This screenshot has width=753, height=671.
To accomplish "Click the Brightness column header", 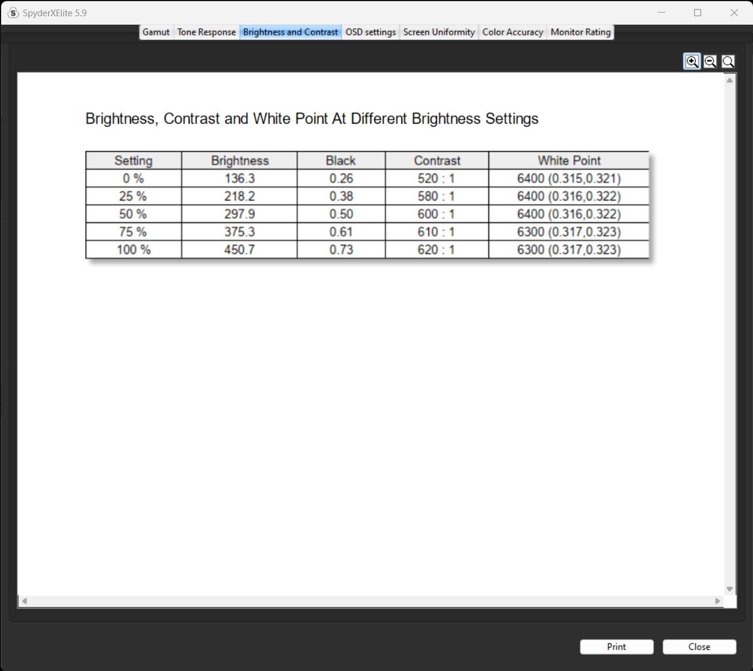I will click(239, 161).
